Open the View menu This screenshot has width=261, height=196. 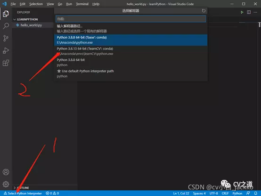pos(50,4)
